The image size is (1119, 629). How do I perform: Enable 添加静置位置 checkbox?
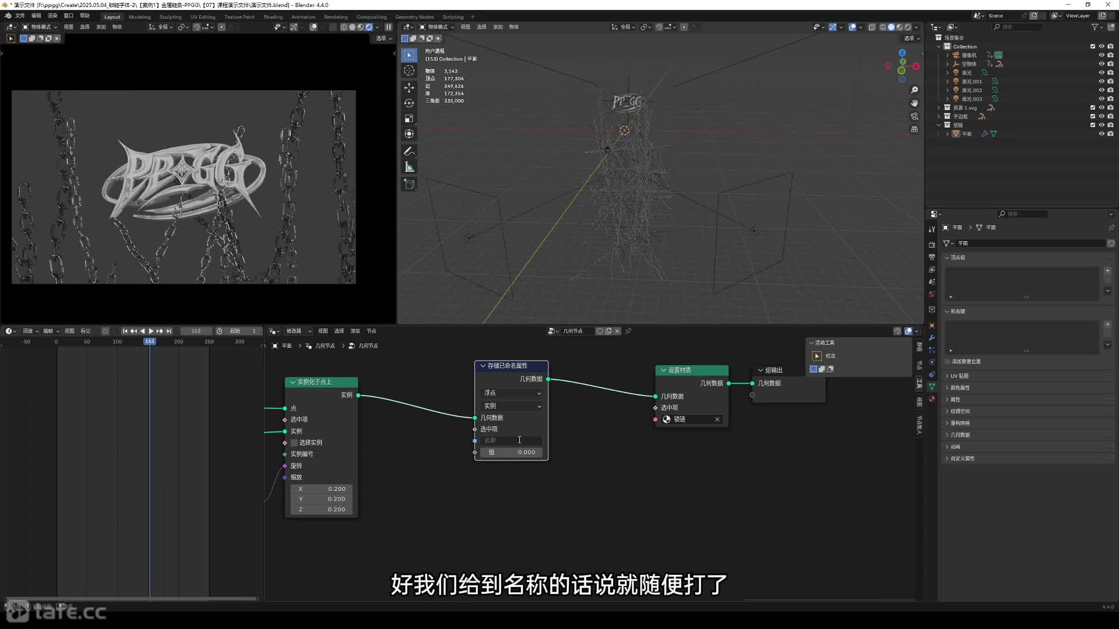click(948, 362)
